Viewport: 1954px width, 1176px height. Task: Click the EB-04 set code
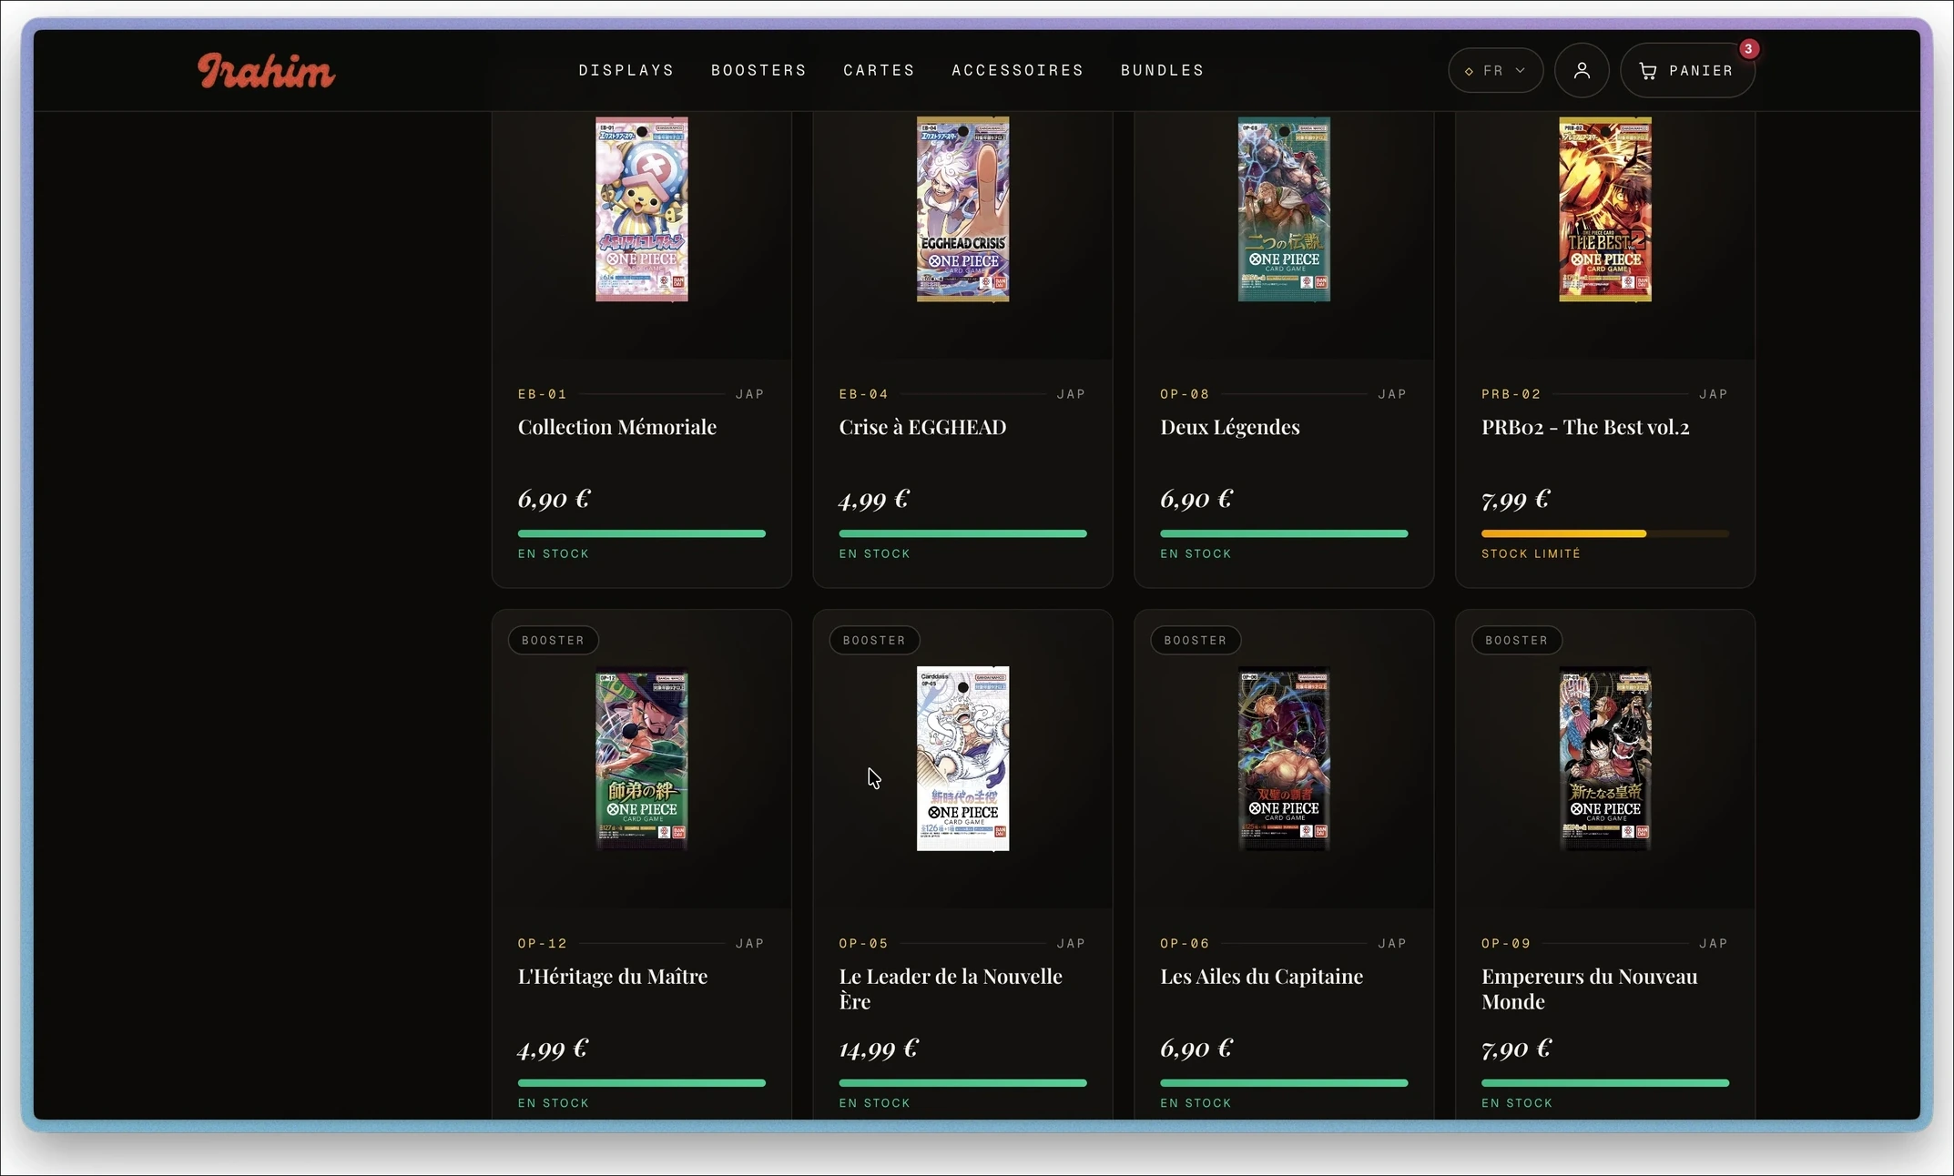(863, 394)
